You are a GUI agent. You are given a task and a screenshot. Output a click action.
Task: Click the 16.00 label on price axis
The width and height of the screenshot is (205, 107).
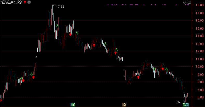click(x=199, y=21)
